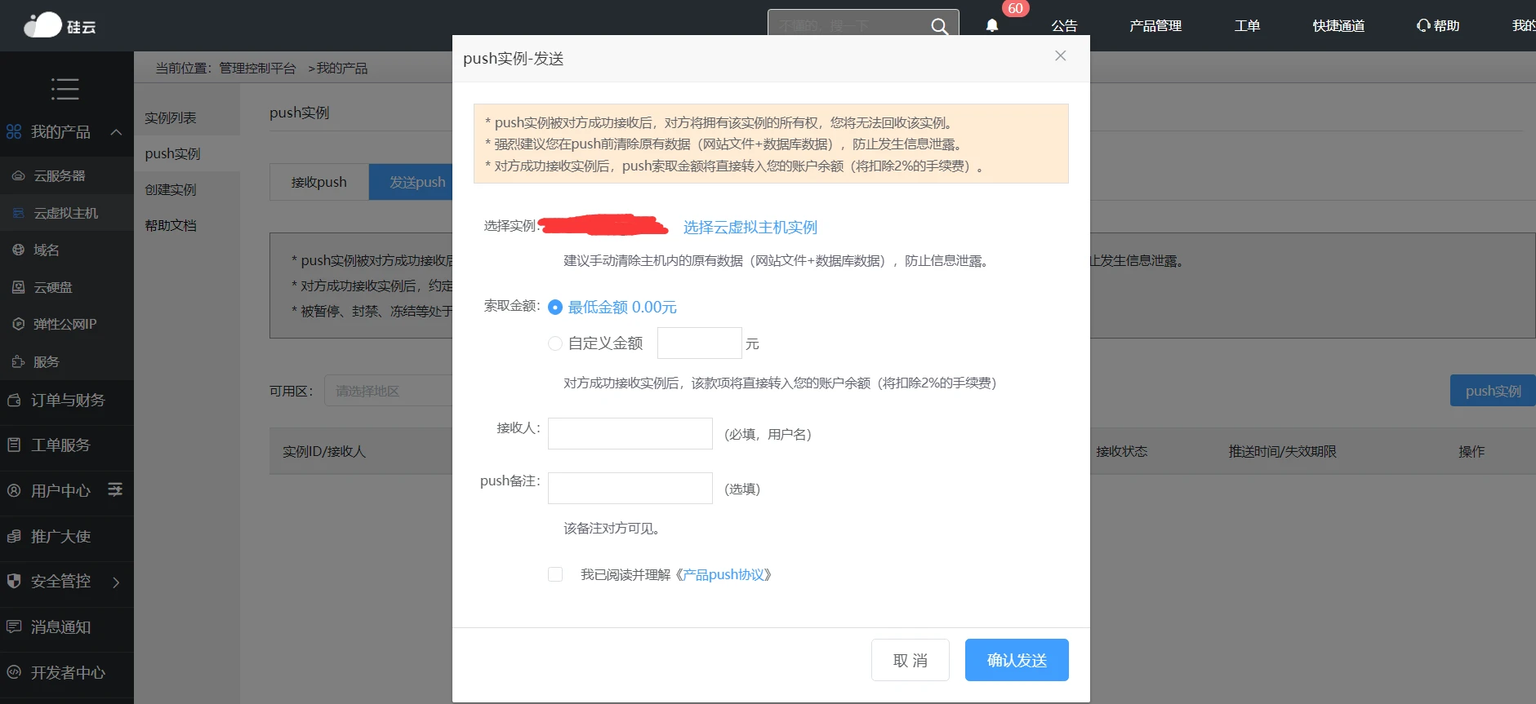The image size is (1536, 704).
Task: Click the 帮助 headset icon
Action: (x=1423, y=25)
